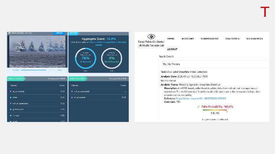Screen dimensions: 275x154
Task: Click the pencil icon beside Fake Probability
Action: [199, 107]
